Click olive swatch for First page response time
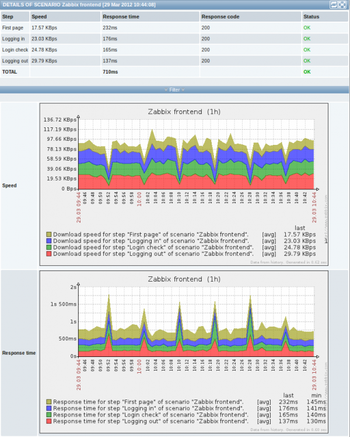Viewport: 350px width, 437px height. pos(49,402)
